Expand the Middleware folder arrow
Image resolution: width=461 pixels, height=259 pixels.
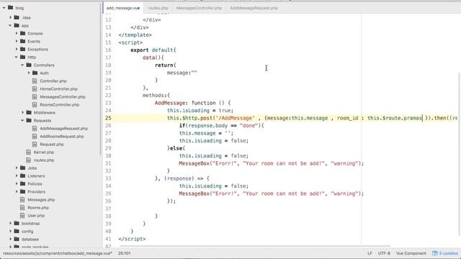tap(22, 112)
